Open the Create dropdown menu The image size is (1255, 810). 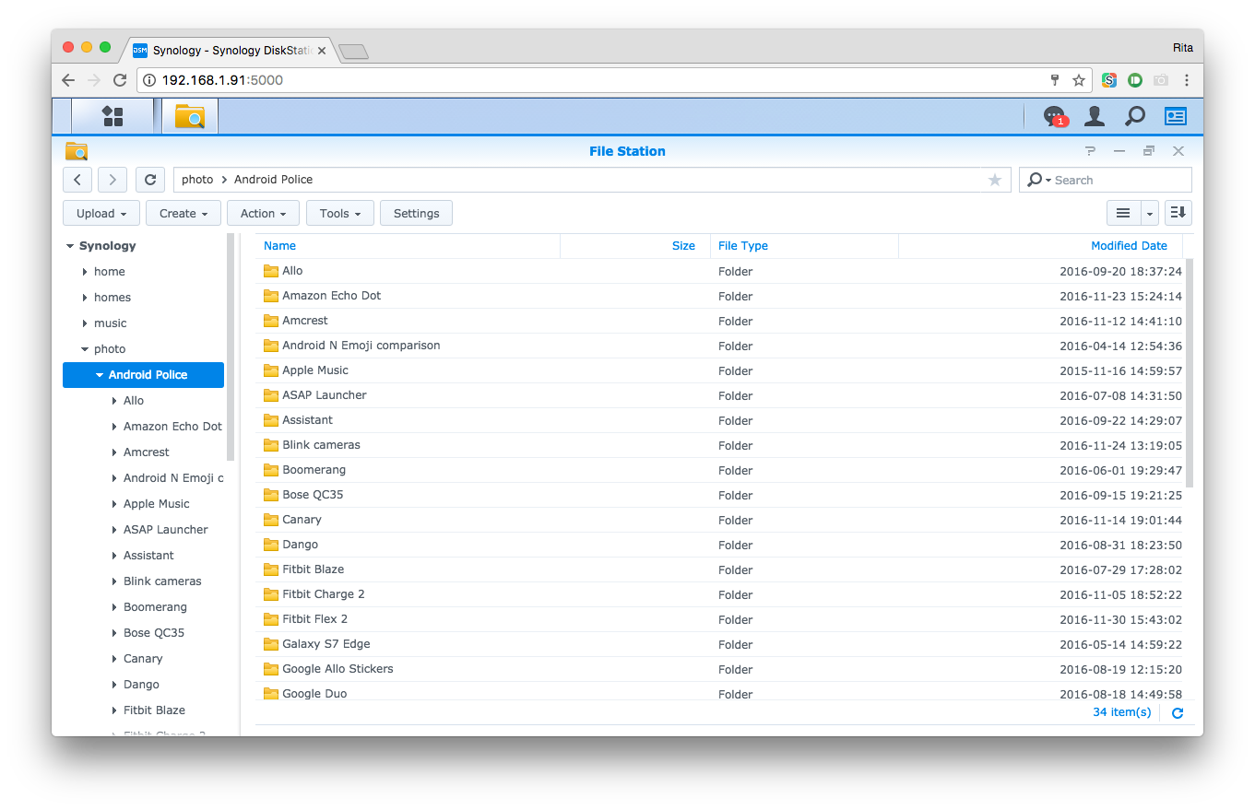184,213
